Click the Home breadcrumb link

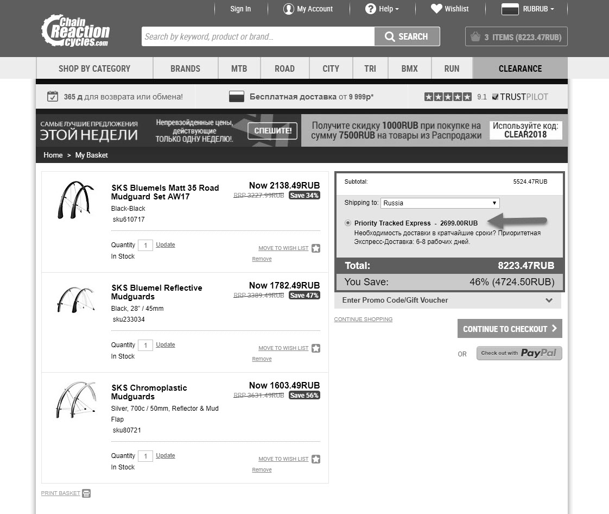click(53, 155)
